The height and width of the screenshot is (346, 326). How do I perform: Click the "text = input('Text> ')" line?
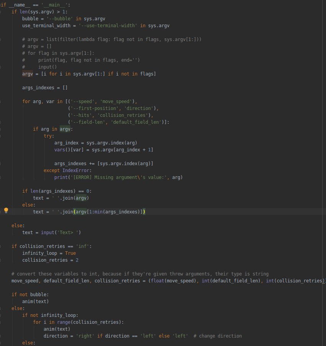52,232
